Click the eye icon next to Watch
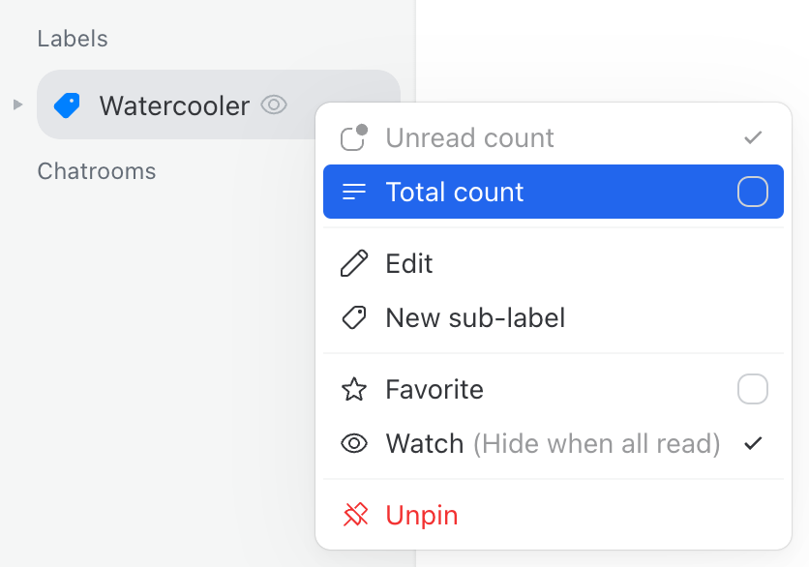 pyautogui.click(x=354, y=443)
